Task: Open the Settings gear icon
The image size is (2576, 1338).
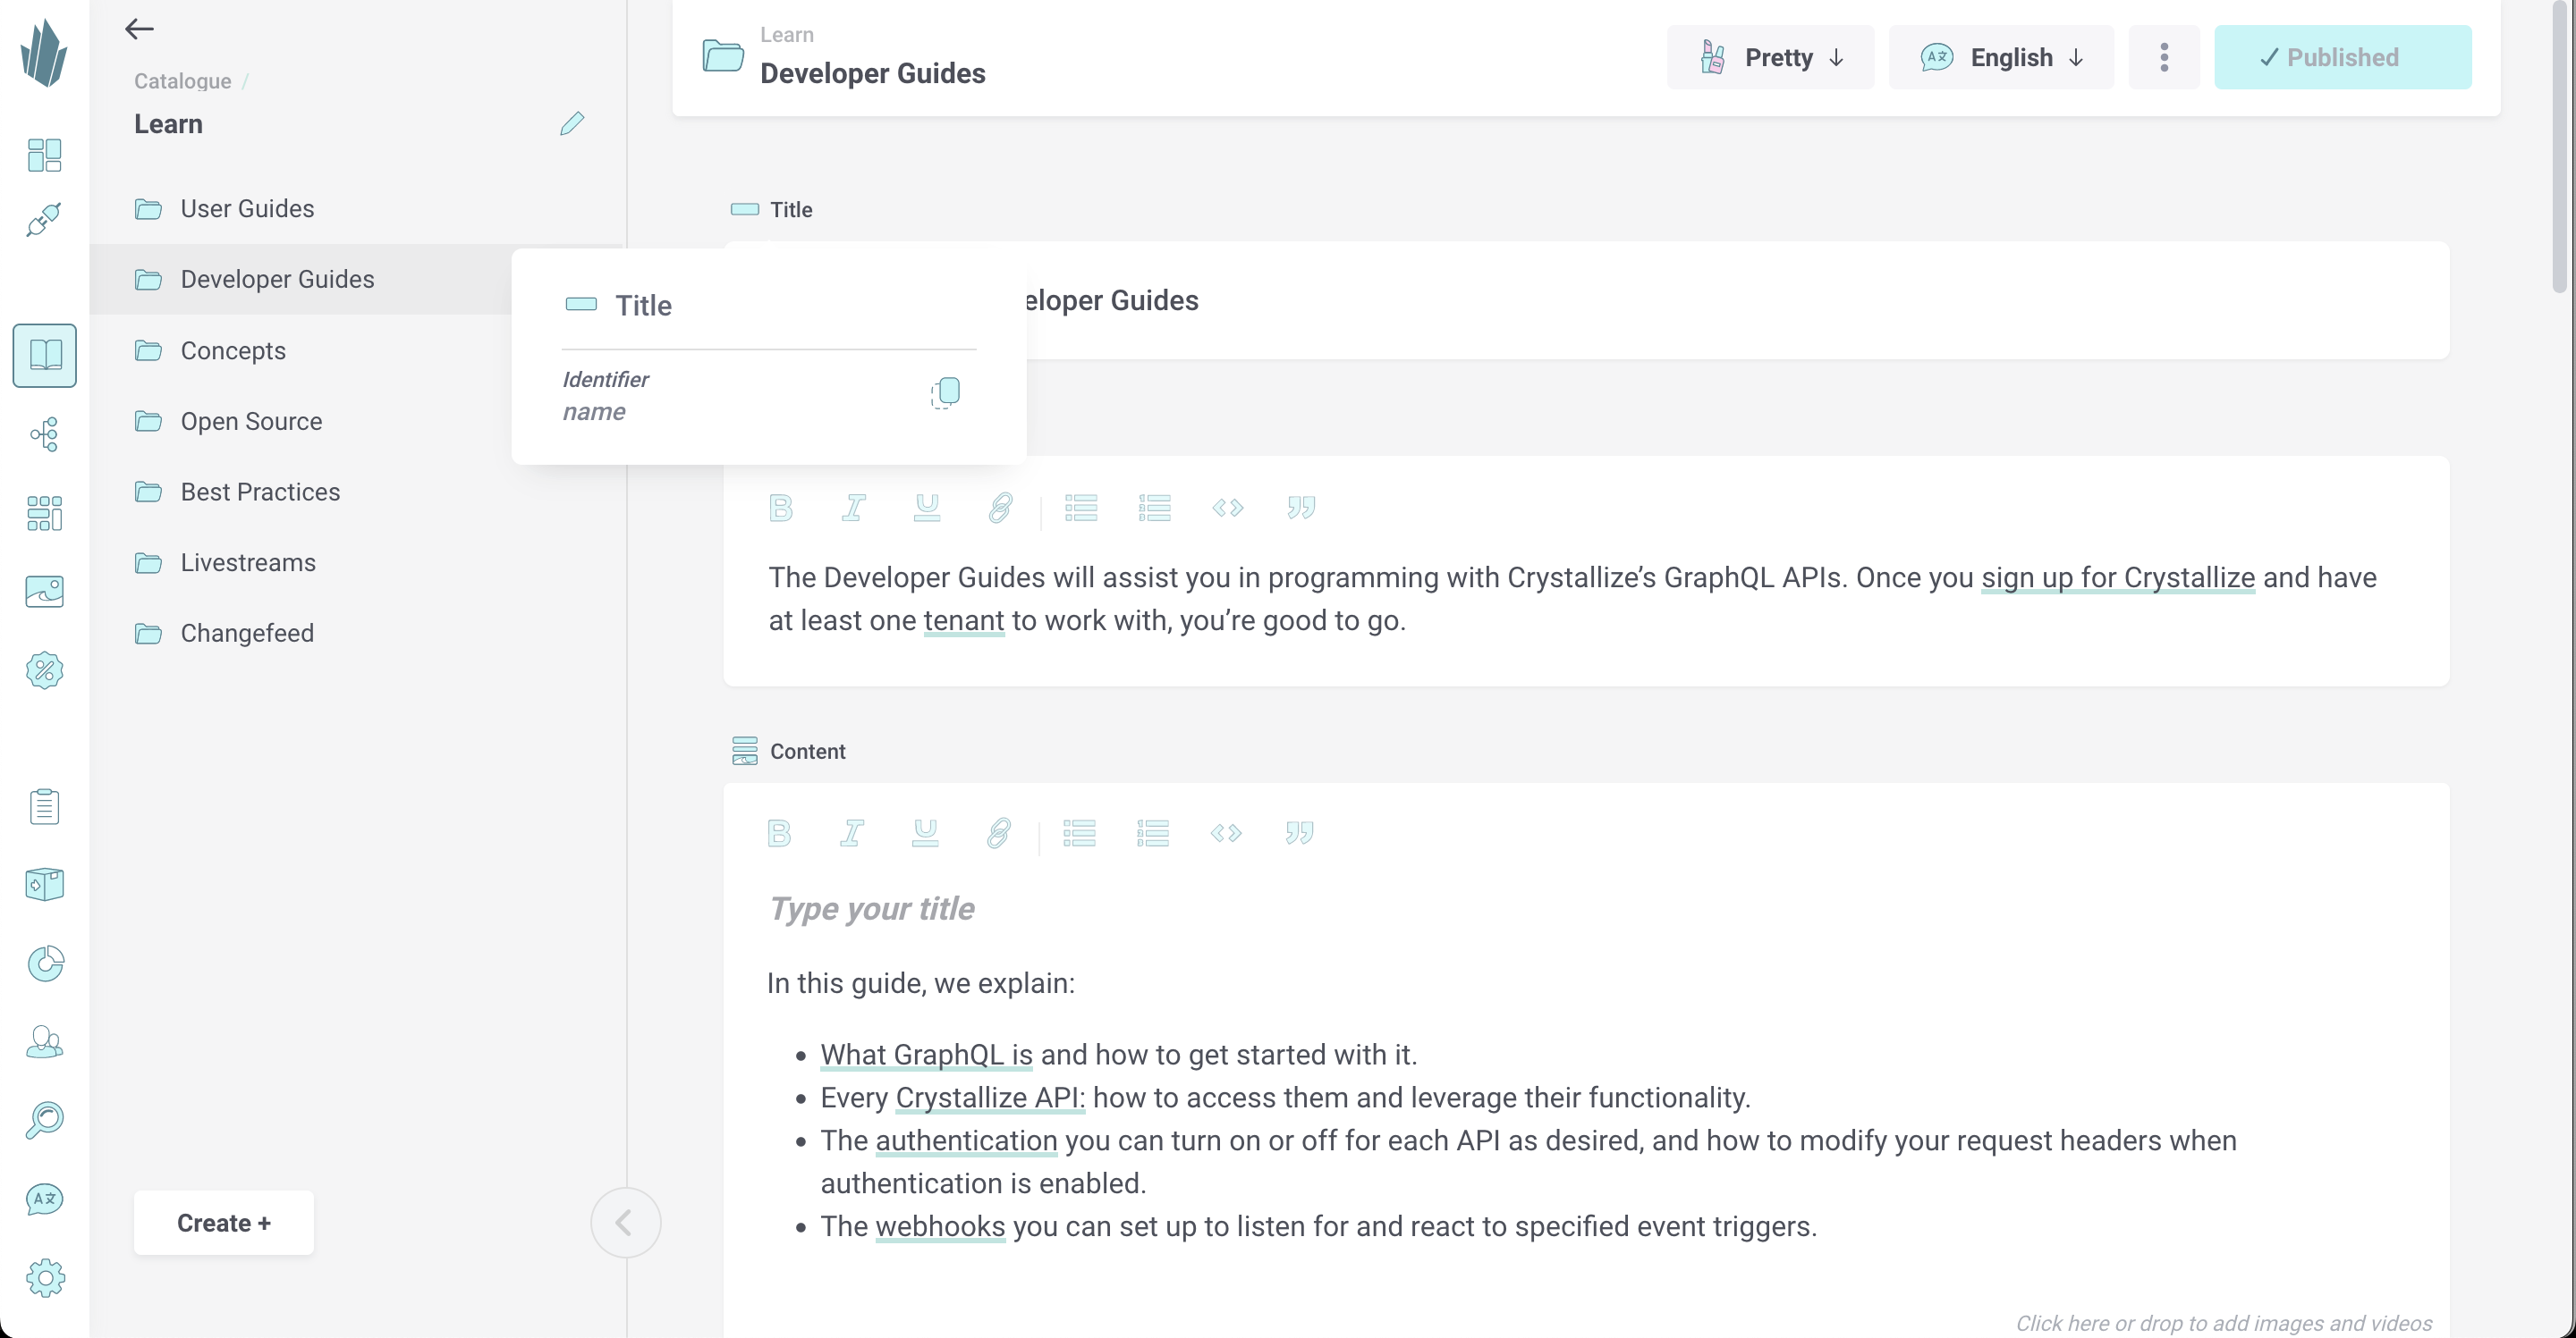Action: coord(44,1278)
